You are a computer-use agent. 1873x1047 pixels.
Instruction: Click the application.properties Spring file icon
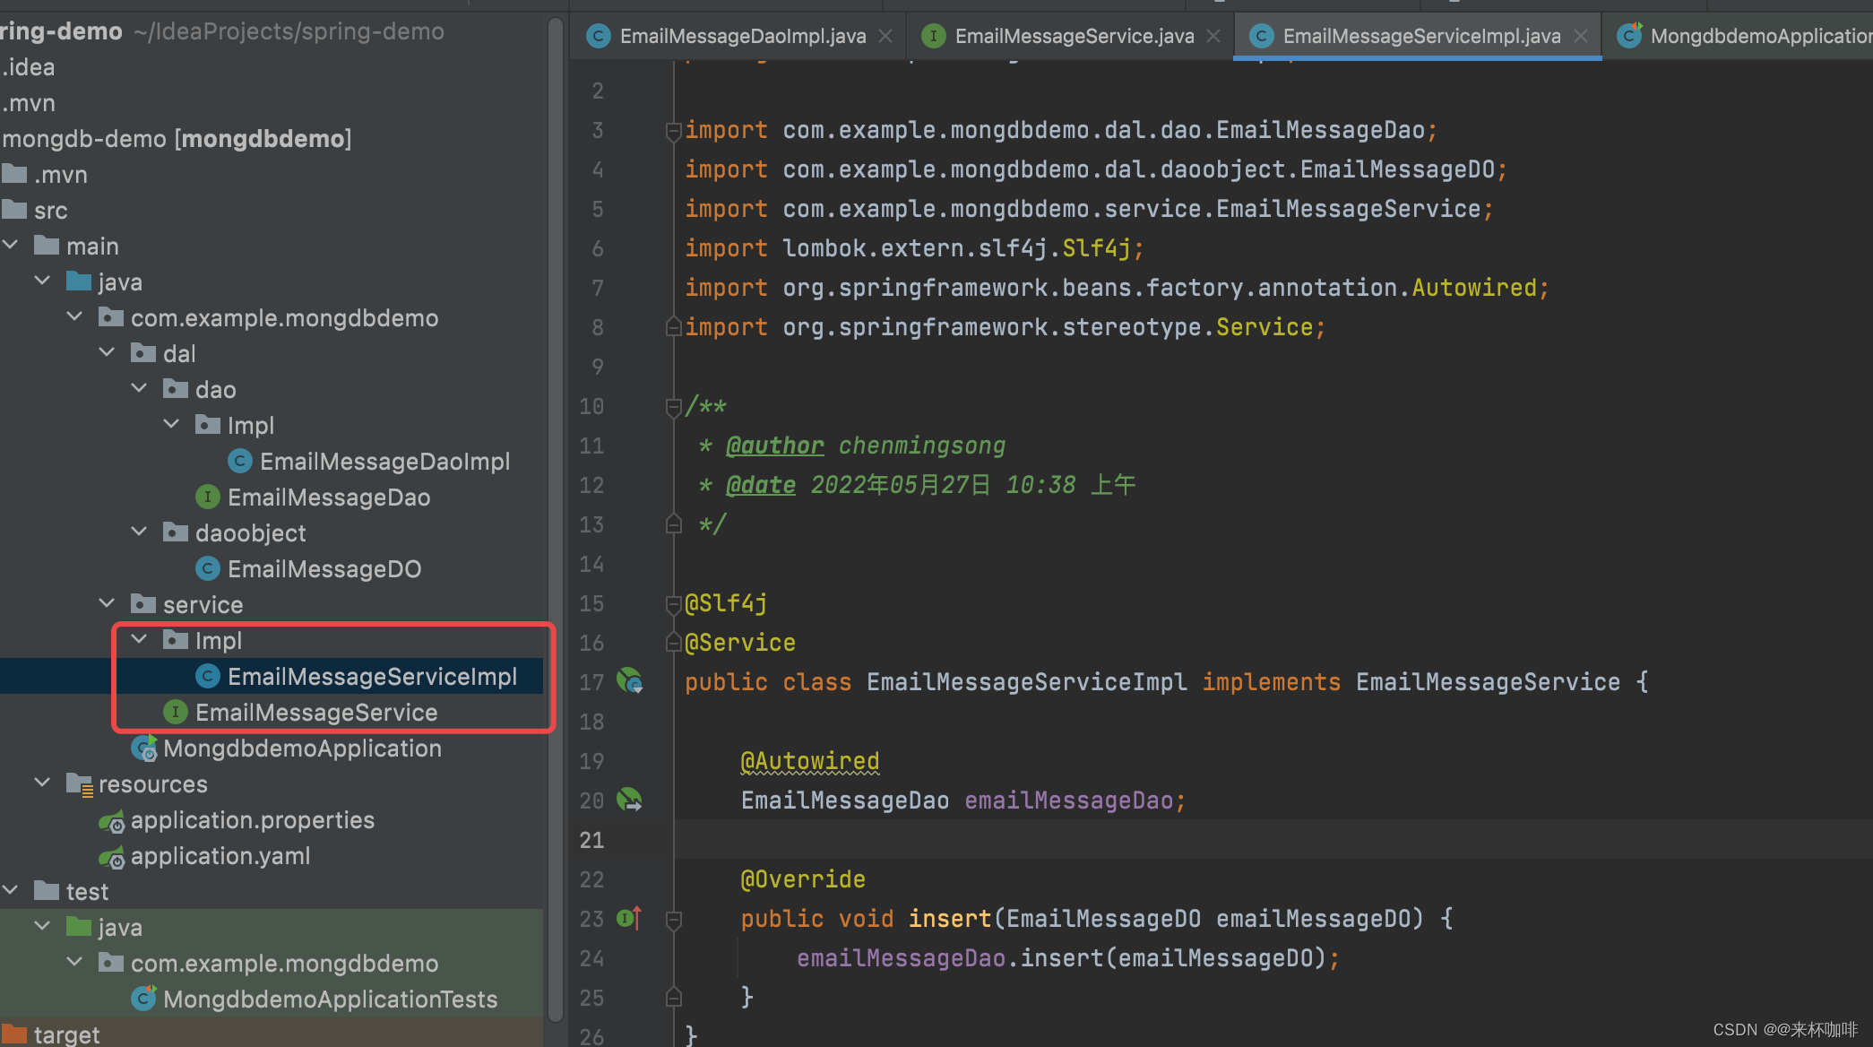click(111, 821)
